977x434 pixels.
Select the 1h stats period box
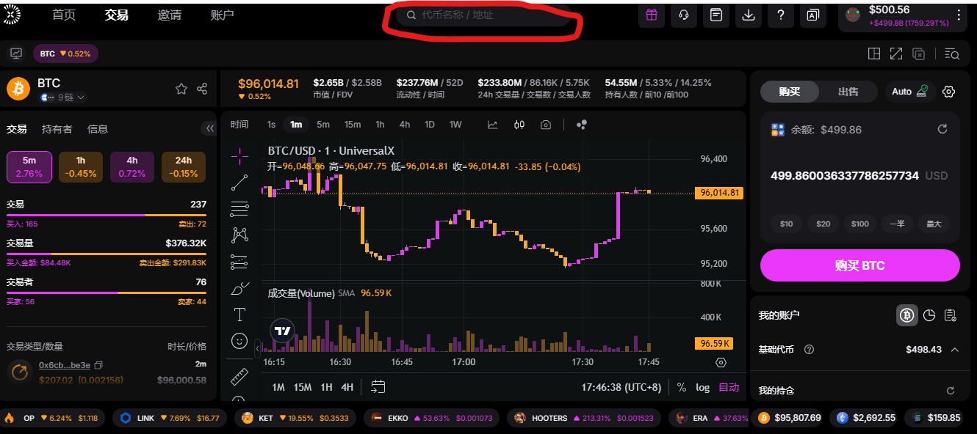coord(81,167)
